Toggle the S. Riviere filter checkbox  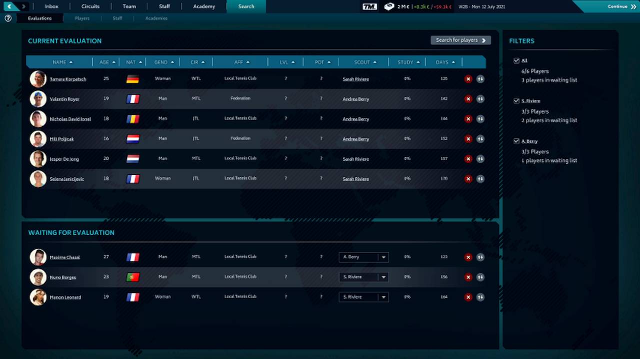point(516,101)
